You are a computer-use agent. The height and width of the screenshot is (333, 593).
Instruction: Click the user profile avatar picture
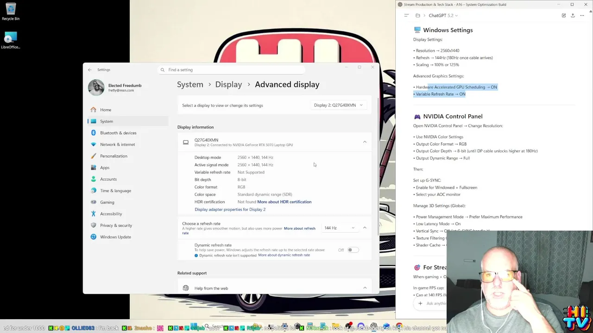tap(96, 87)
